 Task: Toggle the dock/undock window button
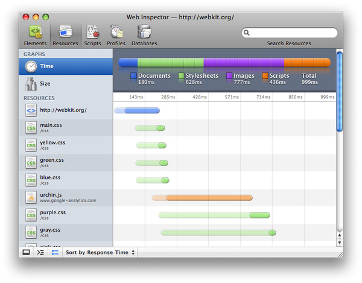click(x=27, y=252)
